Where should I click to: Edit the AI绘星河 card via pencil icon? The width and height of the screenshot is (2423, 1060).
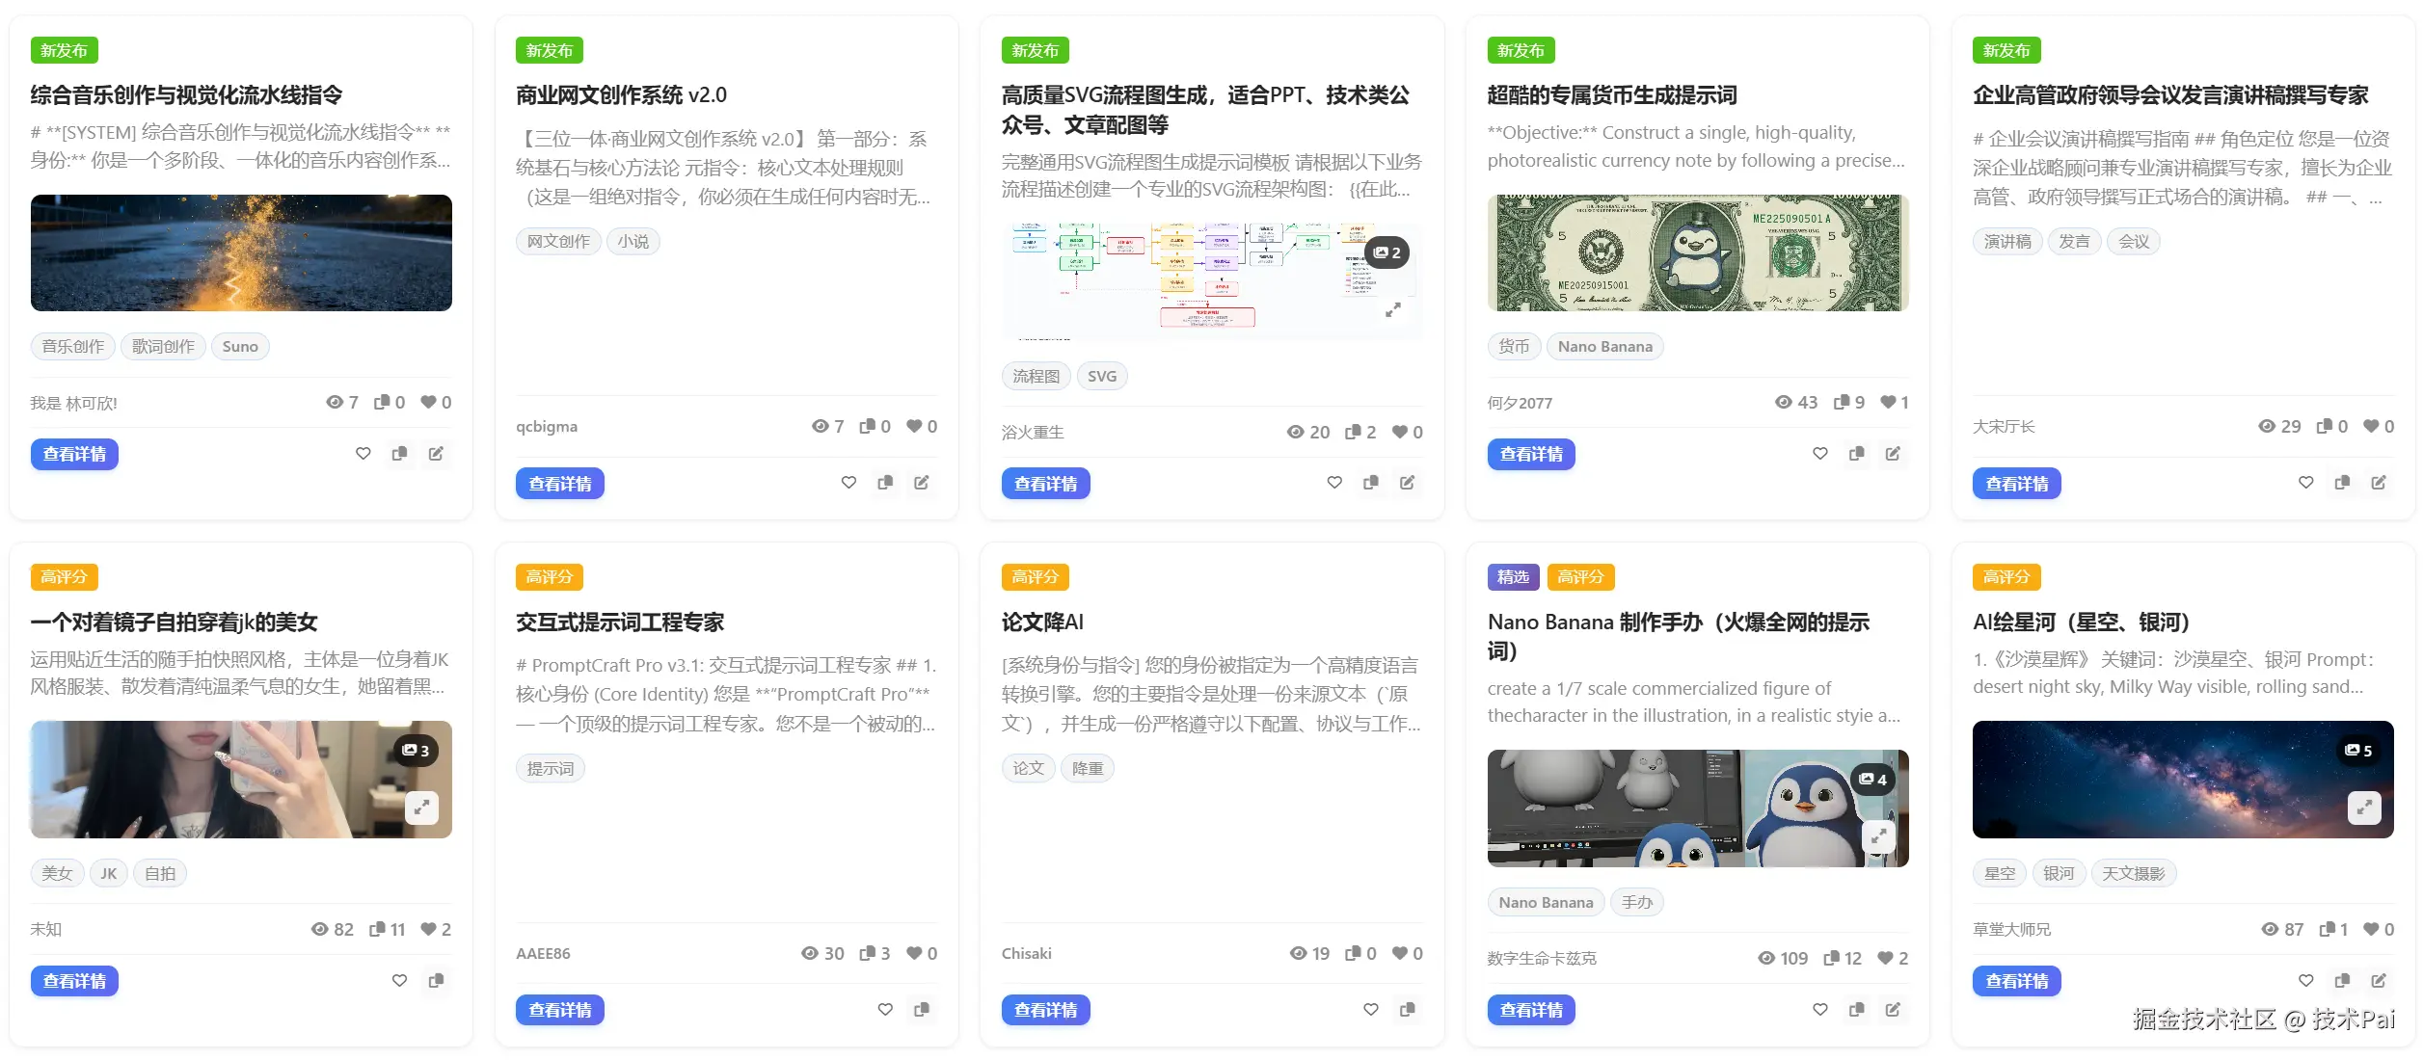[x=2379, y=981]
